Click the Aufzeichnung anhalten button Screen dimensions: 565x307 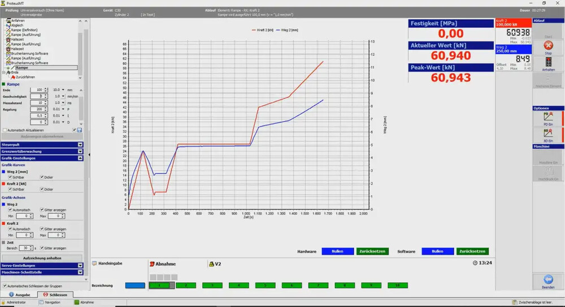[42, 257]
